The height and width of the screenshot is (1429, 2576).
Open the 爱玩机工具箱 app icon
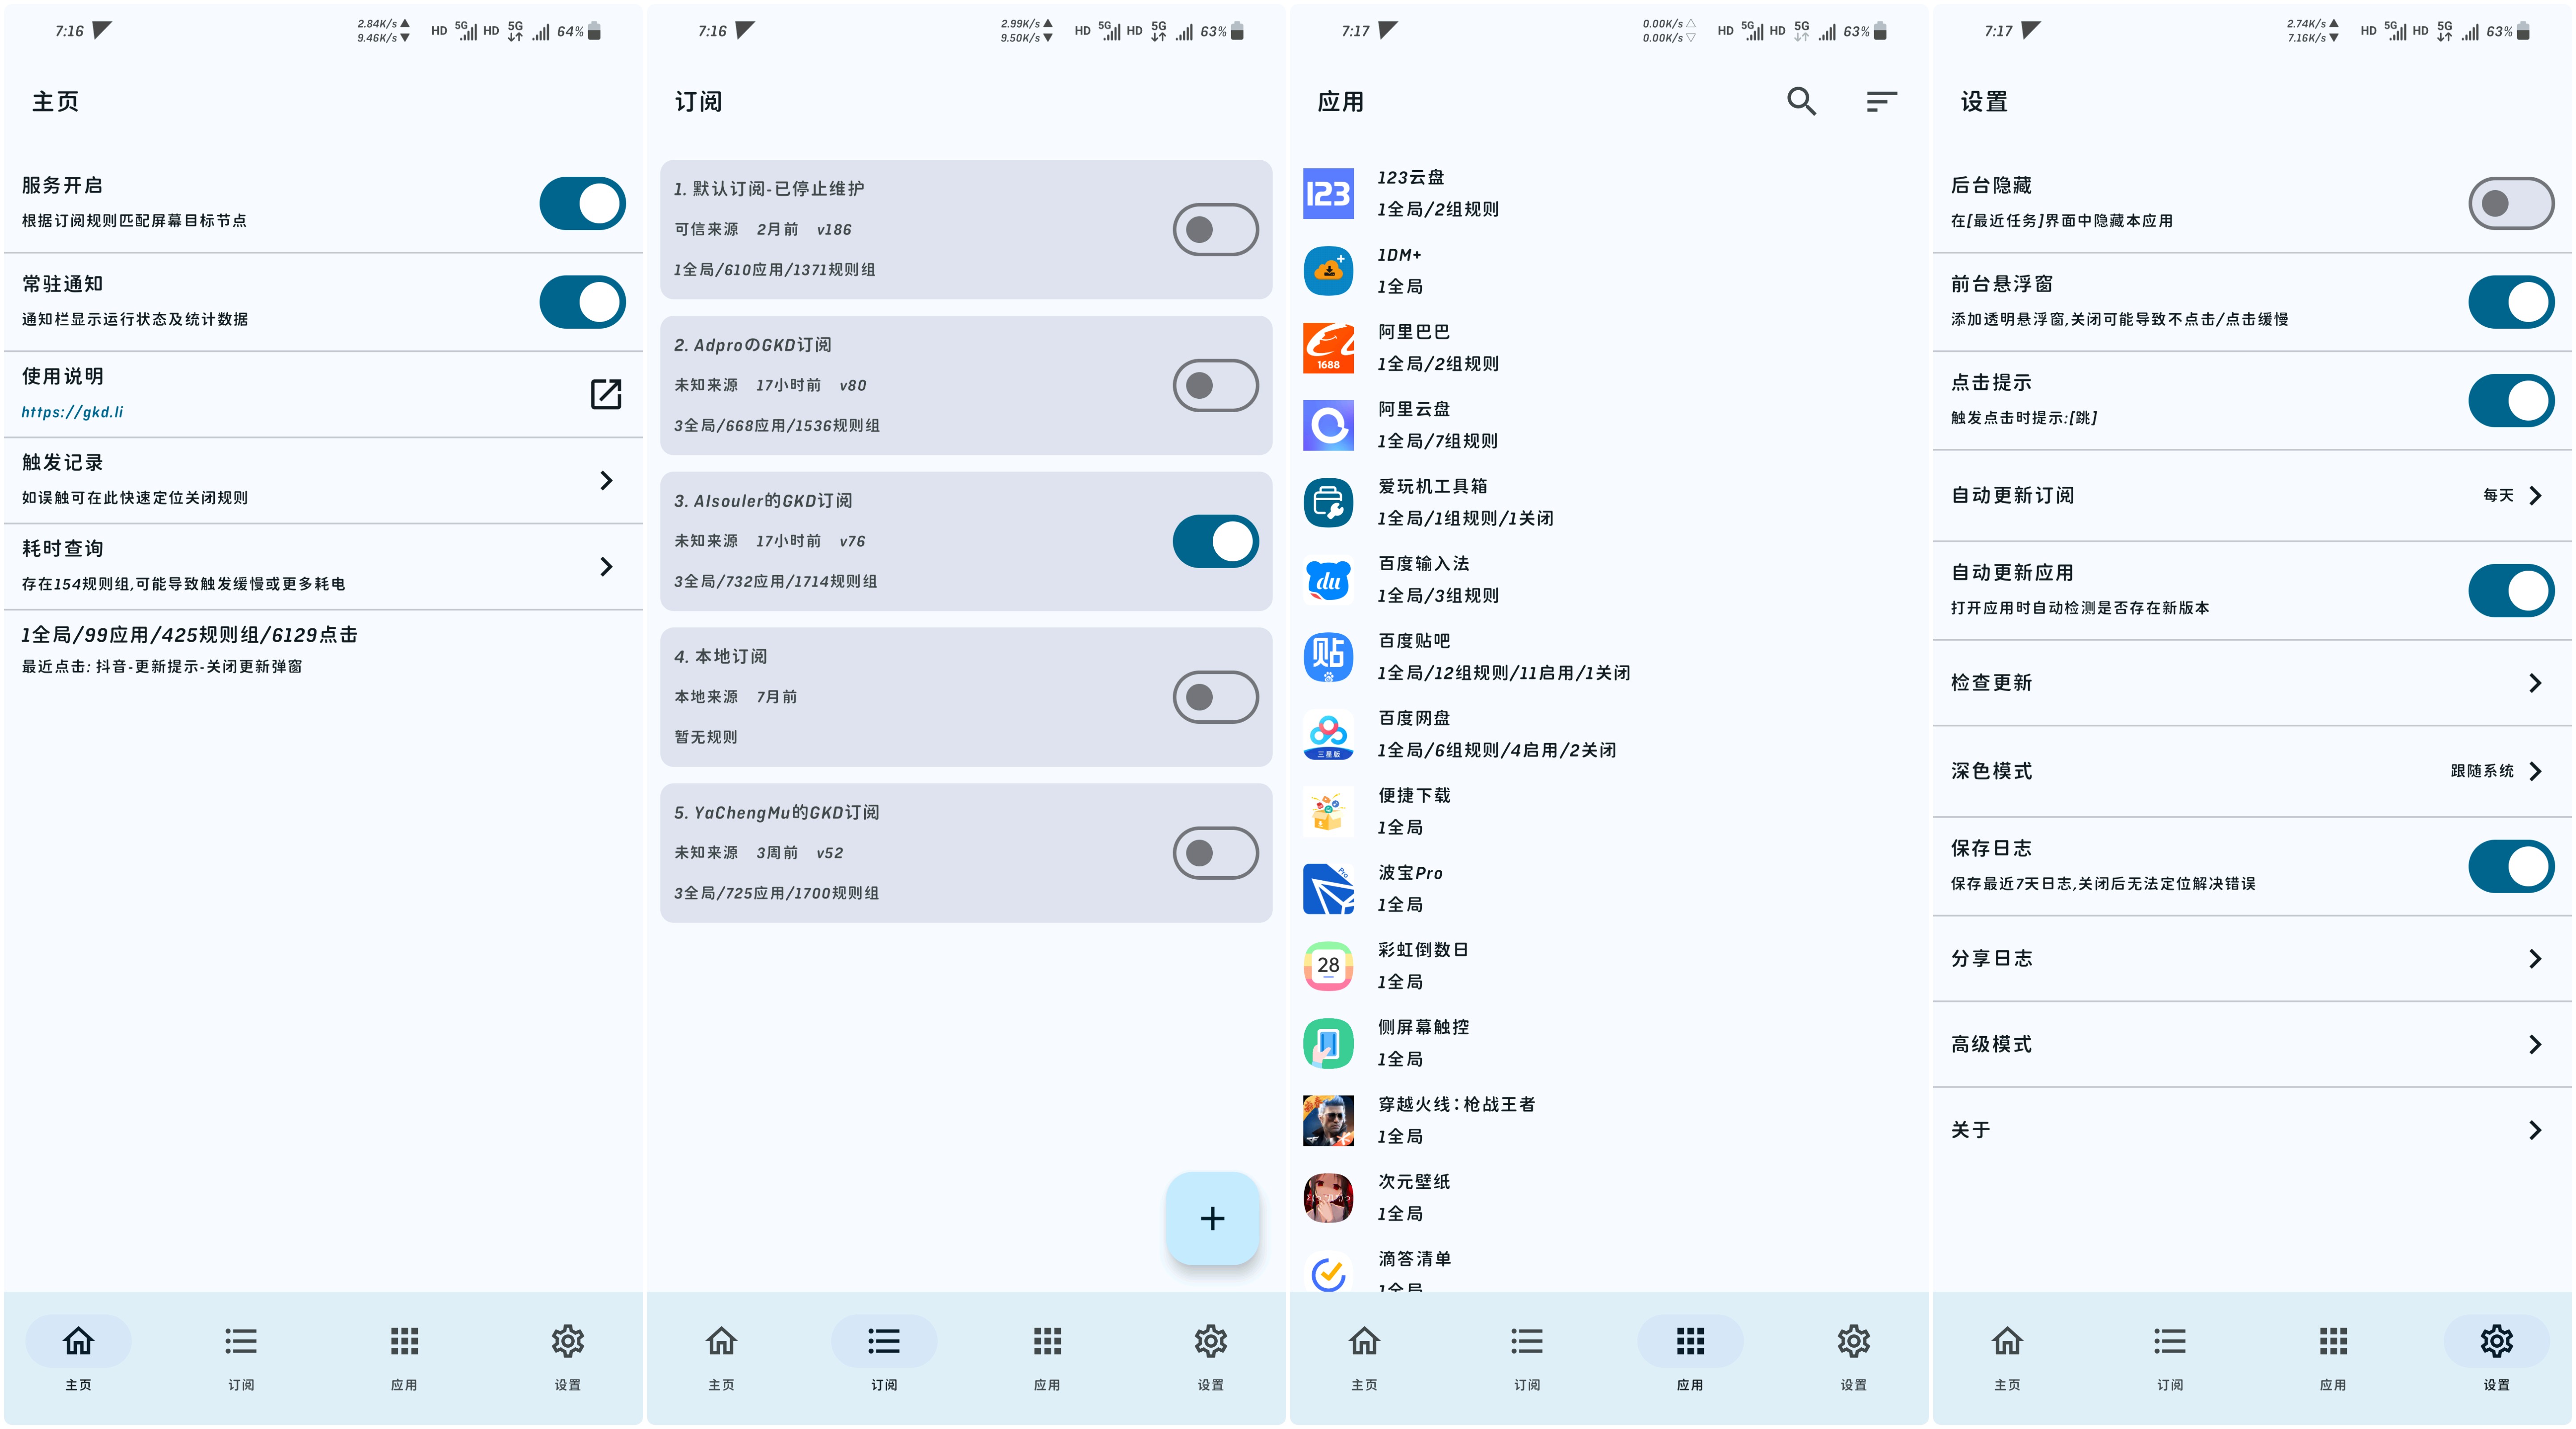coord(1328,502)
